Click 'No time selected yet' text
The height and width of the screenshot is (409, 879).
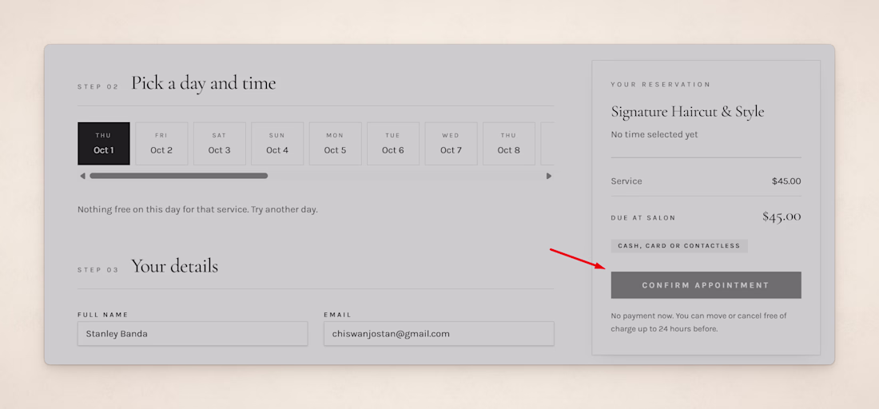654,134
